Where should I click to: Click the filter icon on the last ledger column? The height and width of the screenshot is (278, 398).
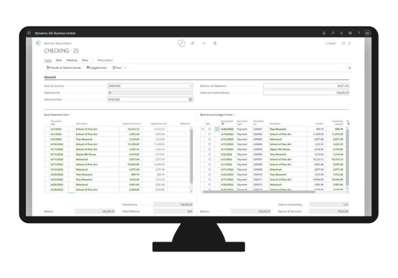348,124
